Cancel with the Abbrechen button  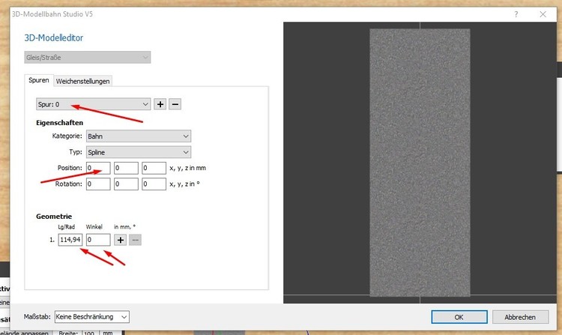point(520,317)
